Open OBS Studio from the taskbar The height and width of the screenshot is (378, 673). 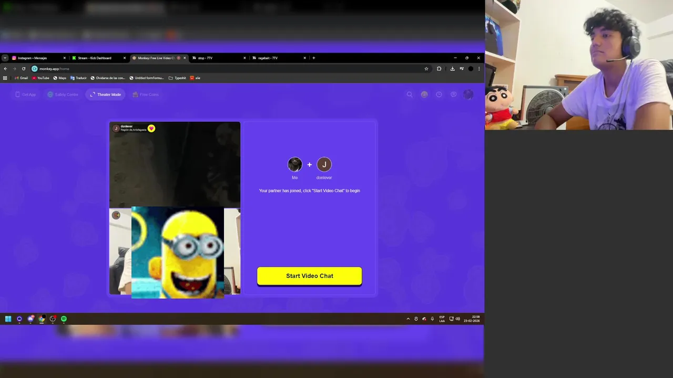tap(53, 319)
